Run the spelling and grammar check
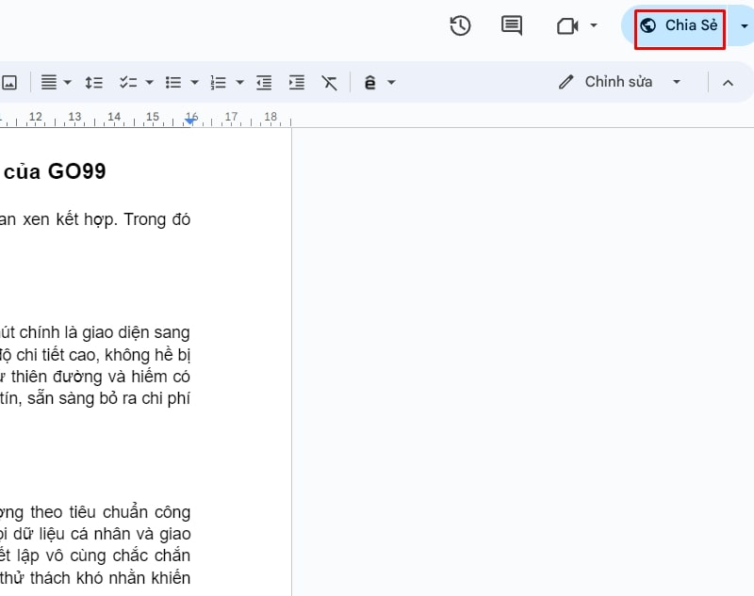Image resolution: width=754 pixels, height=596 pixels. [370, 82]
